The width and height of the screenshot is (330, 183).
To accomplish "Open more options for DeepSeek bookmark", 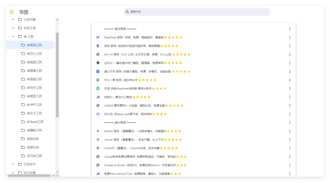I will [290, 38].
